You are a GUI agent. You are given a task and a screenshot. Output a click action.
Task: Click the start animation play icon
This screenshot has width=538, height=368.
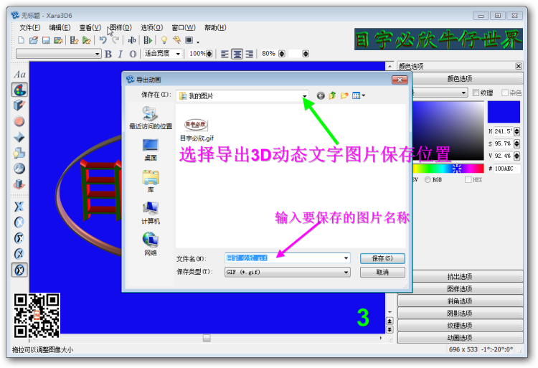[x=148, y=40]
